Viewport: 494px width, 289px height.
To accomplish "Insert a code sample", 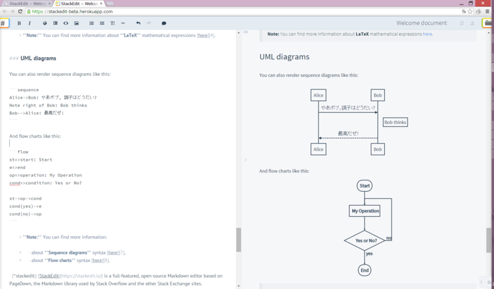I will pos(66,23).
